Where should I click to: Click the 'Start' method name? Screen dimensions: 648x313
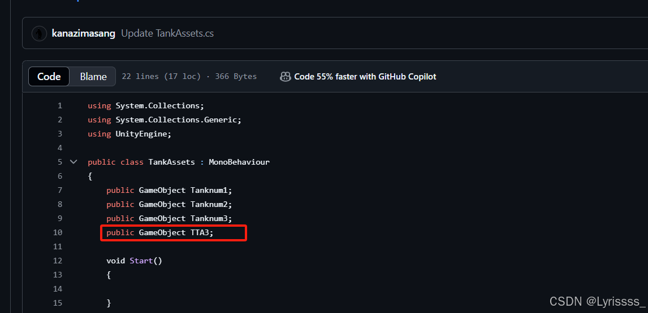[141, 261]
